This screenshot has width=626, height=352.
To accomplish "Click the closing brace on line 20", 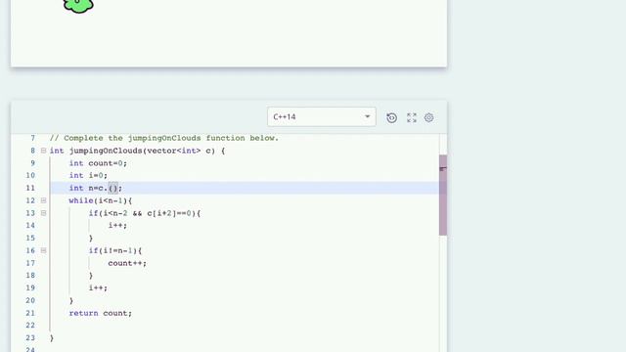I will click(x=71, y=300).
